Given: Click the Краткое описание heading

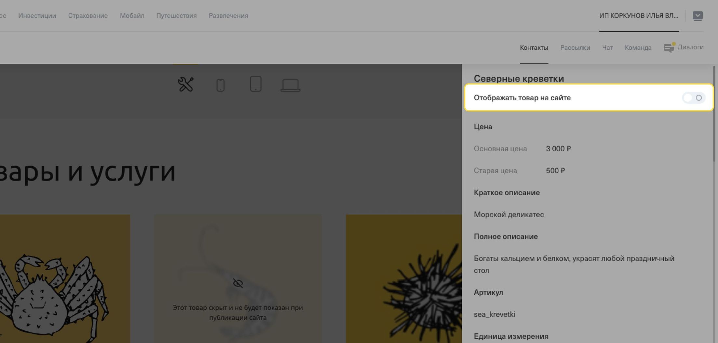Looking at the screenshot, I should pyautogui.click(x=507, y=193).
